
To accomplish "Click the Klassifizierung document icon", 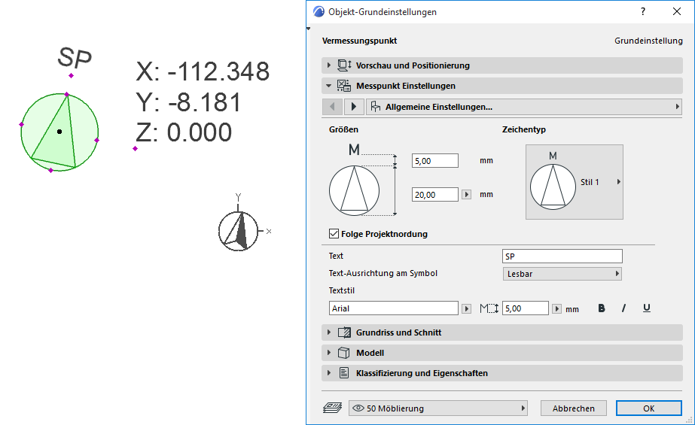I will coord(344,373).
